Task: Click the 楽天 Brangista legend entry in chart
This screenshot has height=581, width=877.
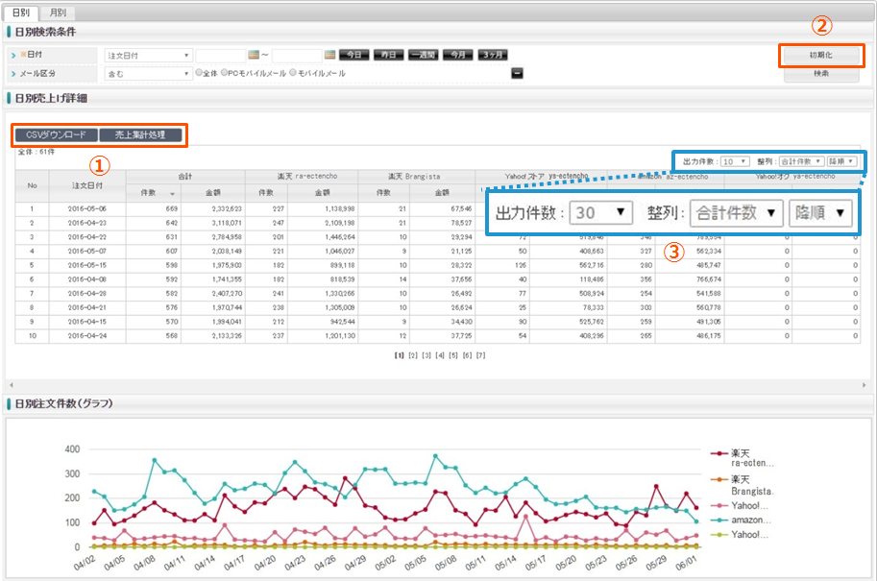Action: [743, 485]
